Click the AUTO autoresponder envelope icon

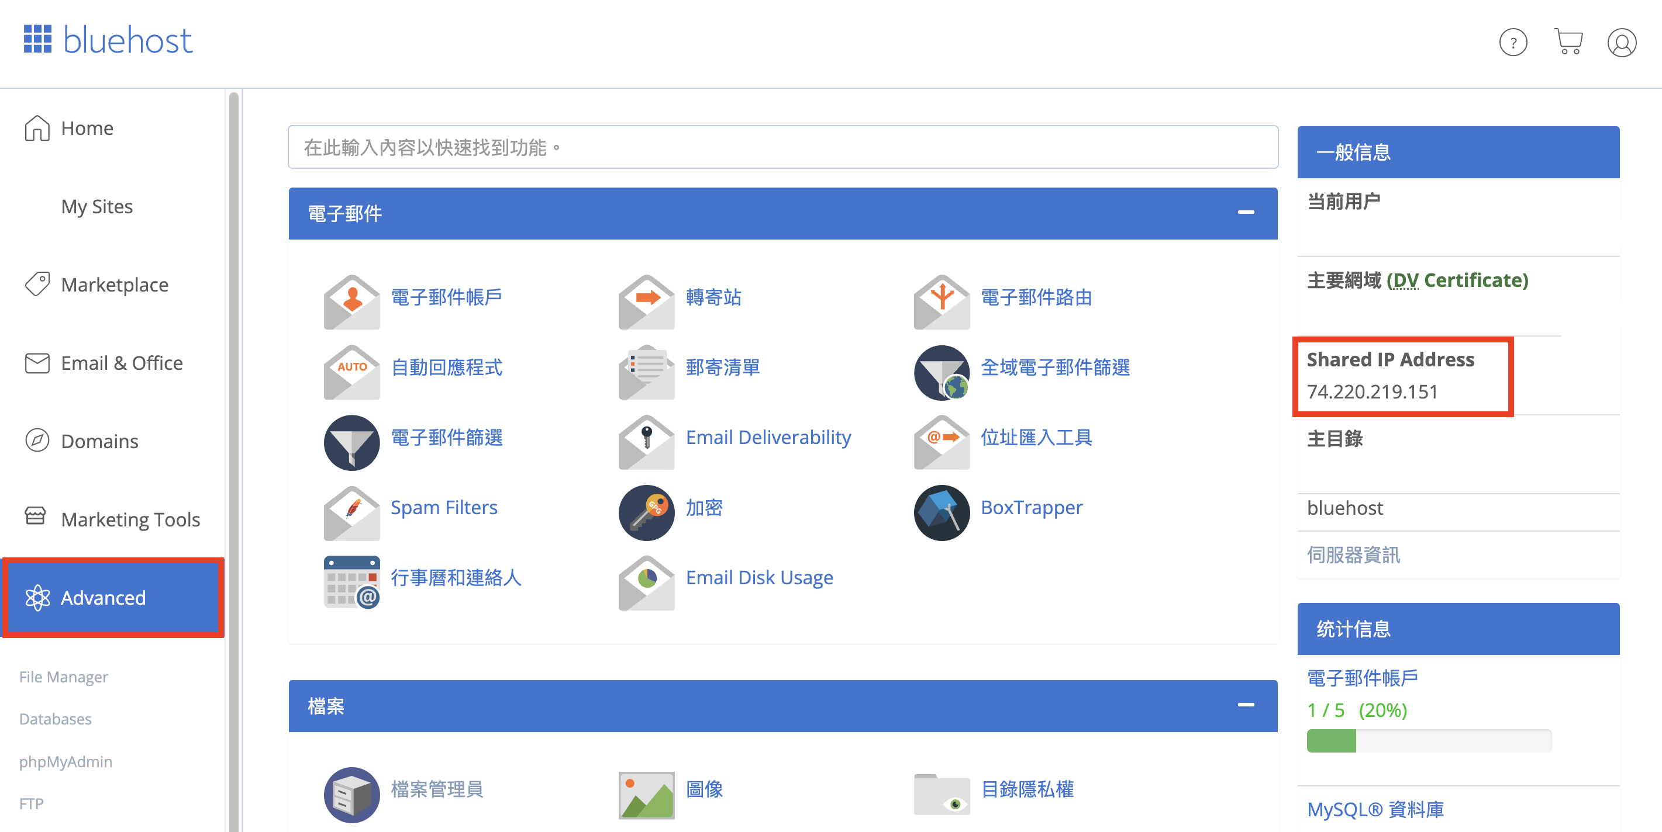(351, 372)
